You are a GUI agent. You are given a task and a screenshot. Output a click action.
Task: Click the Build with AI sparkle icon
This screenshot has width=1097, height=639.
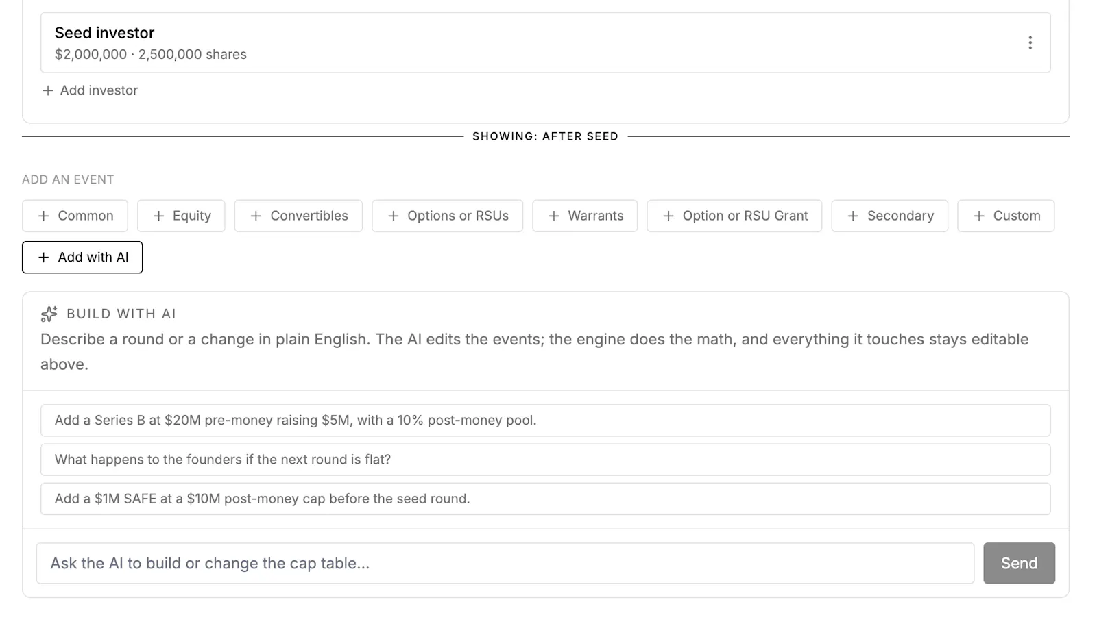pyautogui.click(x=49, y=314)
